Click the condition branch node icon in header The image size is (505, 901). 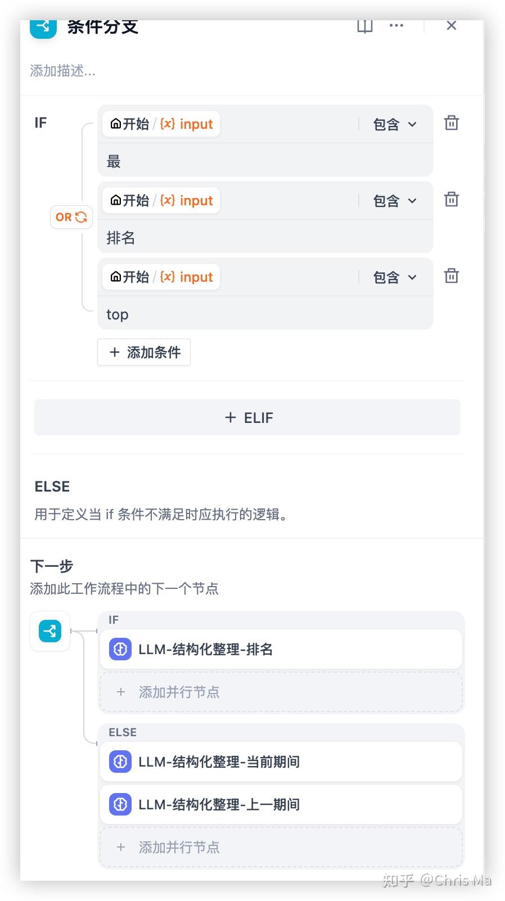[43, 26]
